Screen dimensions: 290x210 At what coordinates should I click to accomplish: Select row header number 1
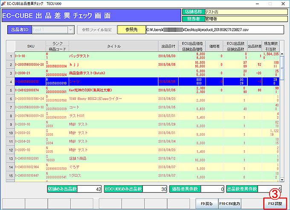(11, 56)
